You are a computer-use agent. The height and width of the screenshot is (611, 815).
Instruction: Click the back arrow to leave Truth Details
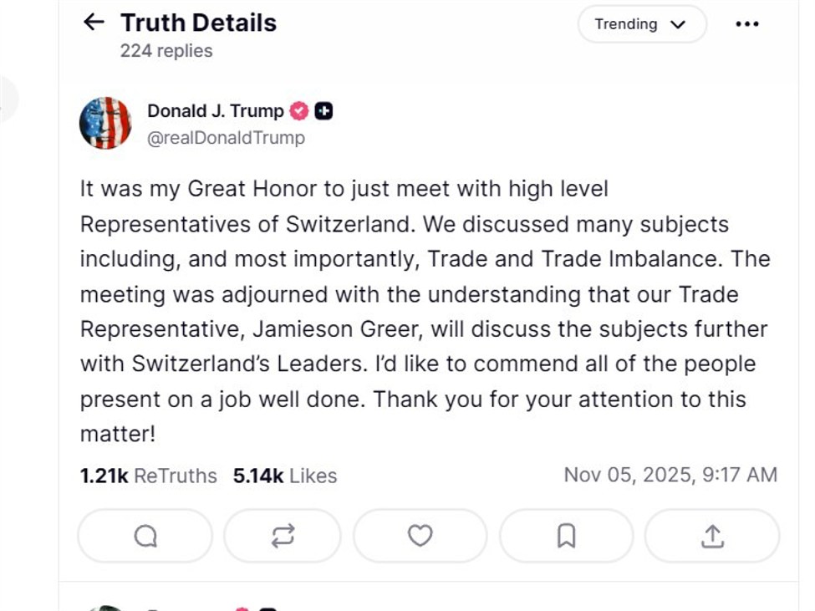93,23
